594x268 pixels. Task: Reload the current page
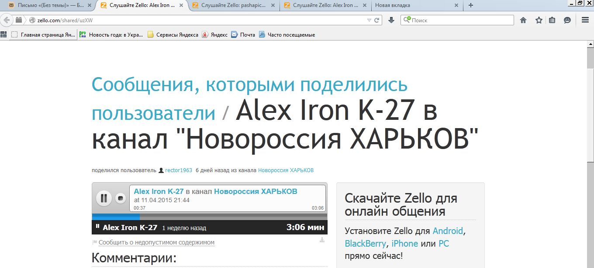pos(376,20)
